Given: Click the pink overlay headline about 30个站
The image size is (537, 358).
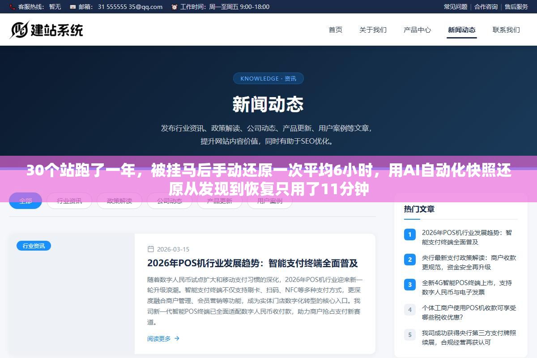Looking at the screenshot, I should [x=268, y=179].
